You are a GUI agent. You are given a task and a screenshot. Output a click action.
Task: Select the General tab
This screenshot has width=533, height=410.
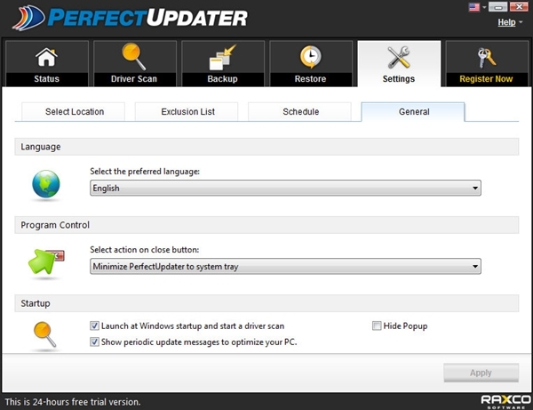click(413, 111)
